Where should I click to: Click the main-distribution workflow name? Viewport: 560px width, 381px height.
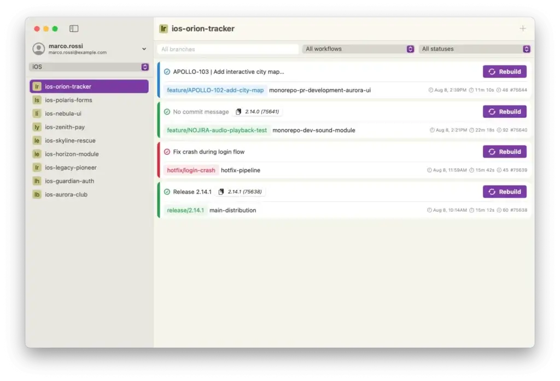(x=233, y=210)
